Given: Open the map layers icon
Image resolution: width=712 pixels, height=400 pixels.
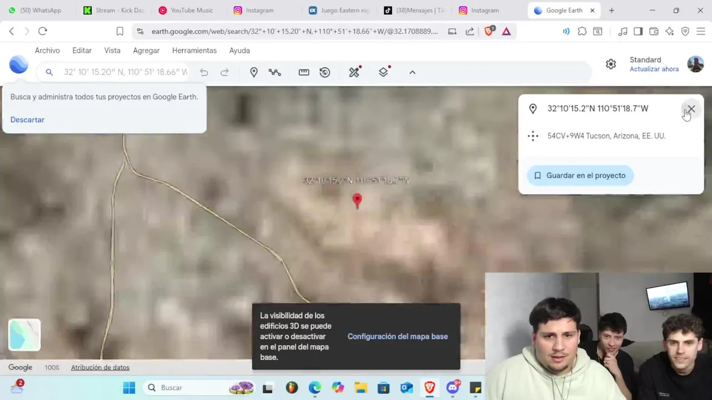Looking at the screenshot, I should pos(383,72).
